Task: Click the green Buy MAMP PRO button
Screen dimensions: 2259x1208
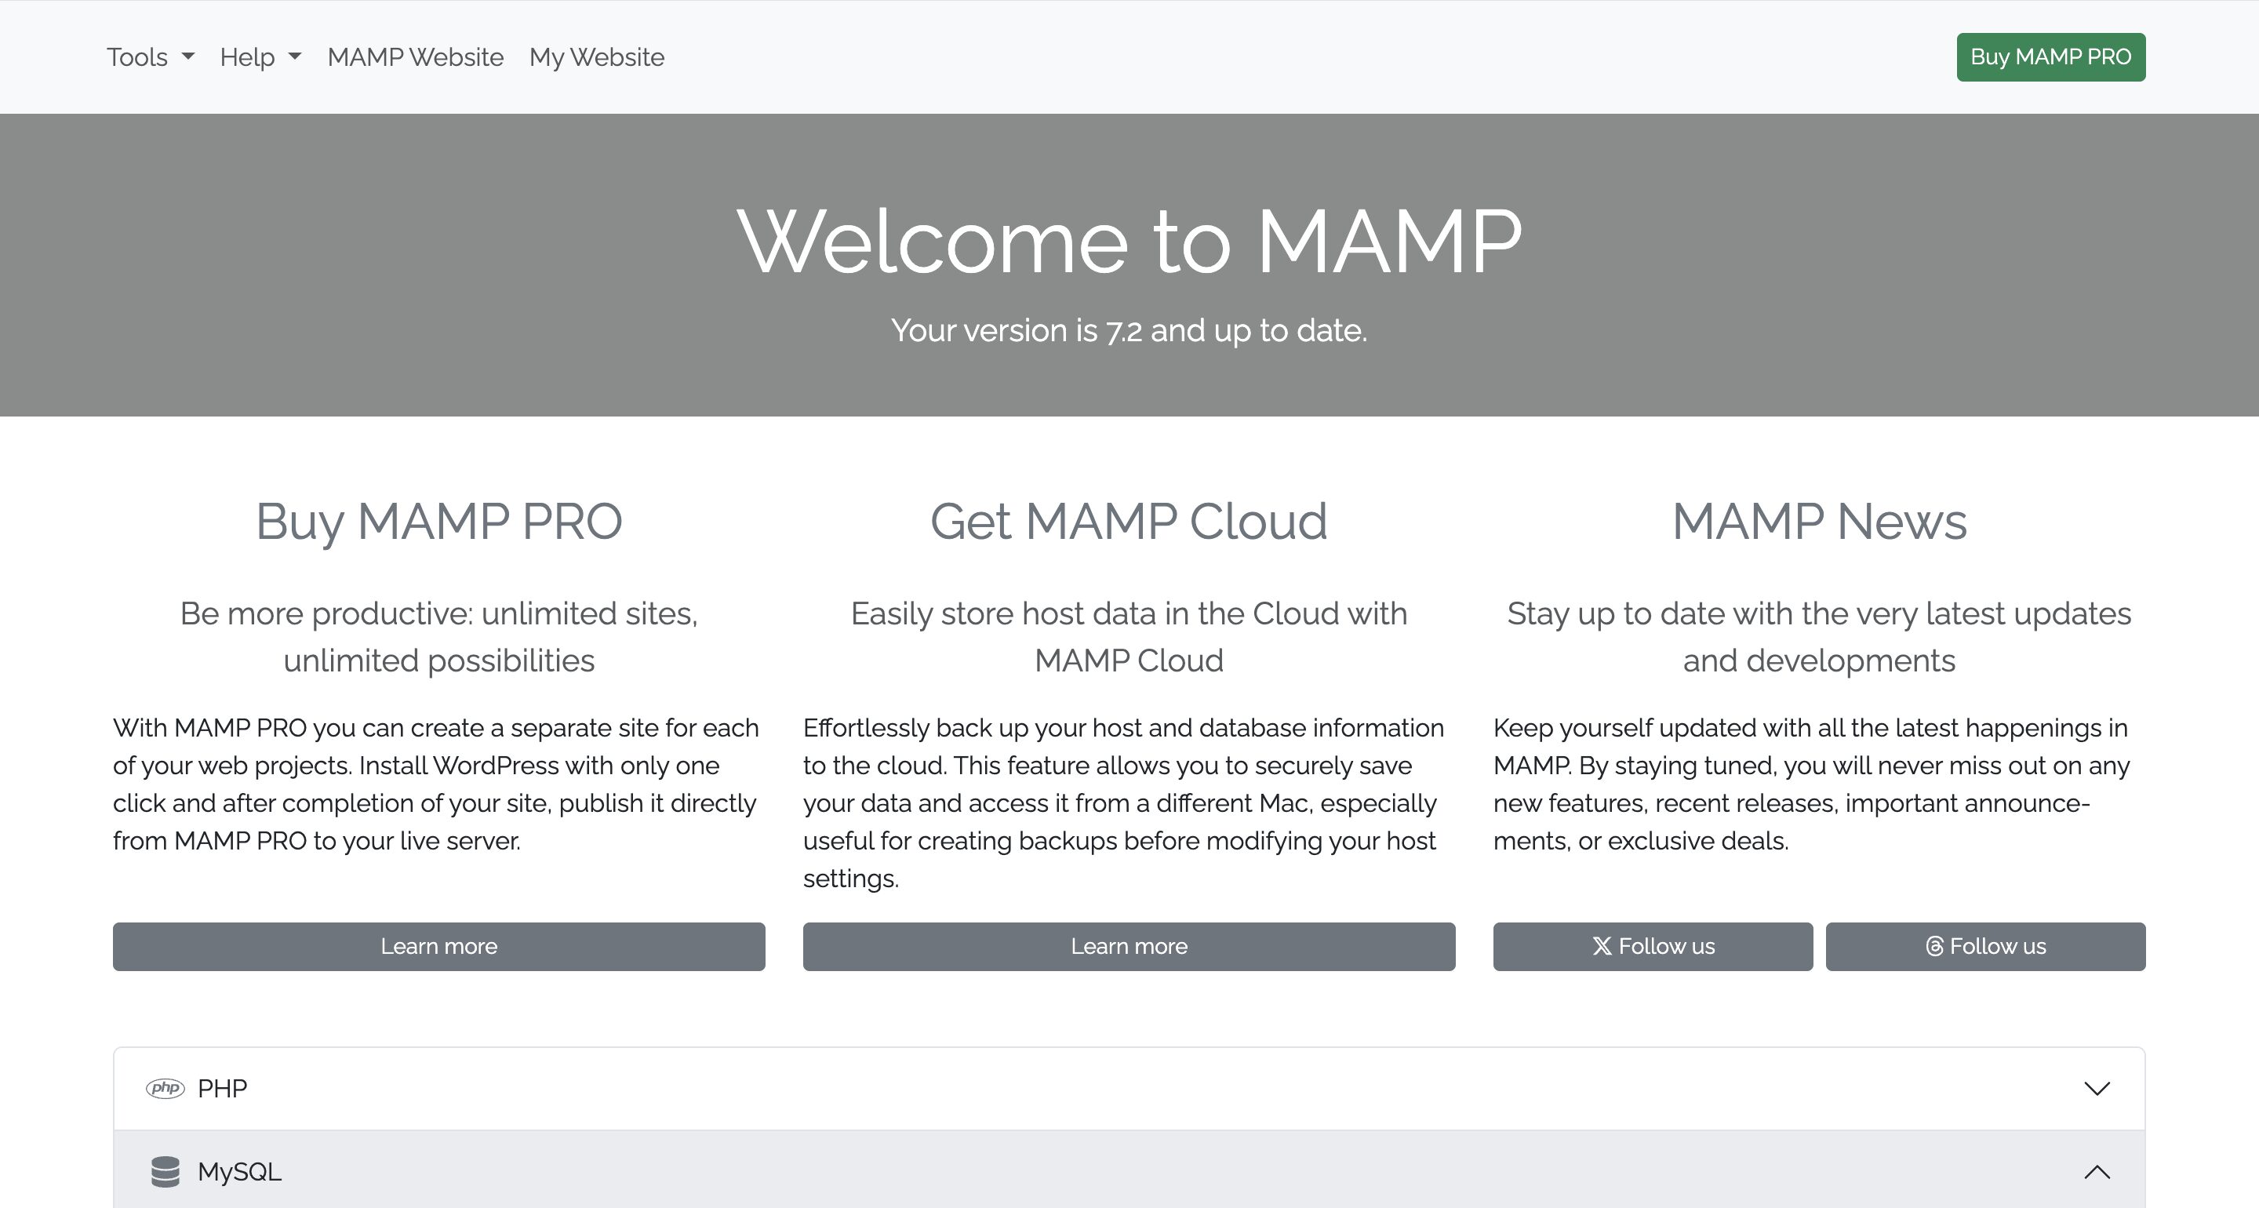Action: (2050, 57)
